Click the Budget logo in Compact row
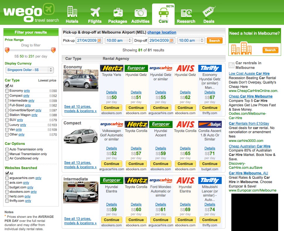284x231 pixels. click(210, 124)
